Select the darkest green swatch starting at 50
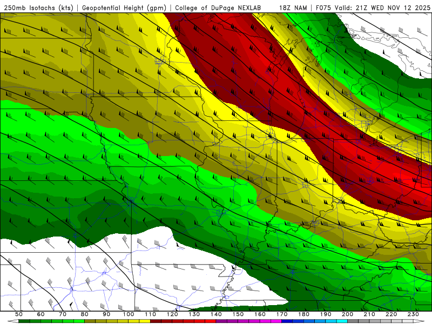Viewport: 432px width, 324px height. (24, 321)
